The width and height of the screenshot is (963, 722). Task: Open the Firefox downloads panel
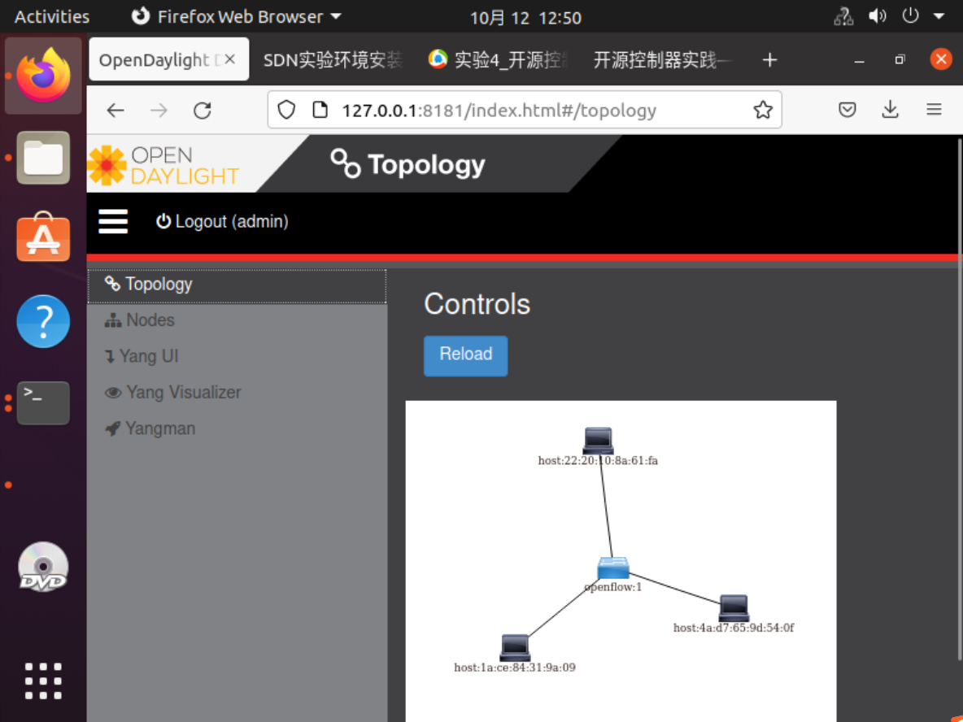[890, 110]
